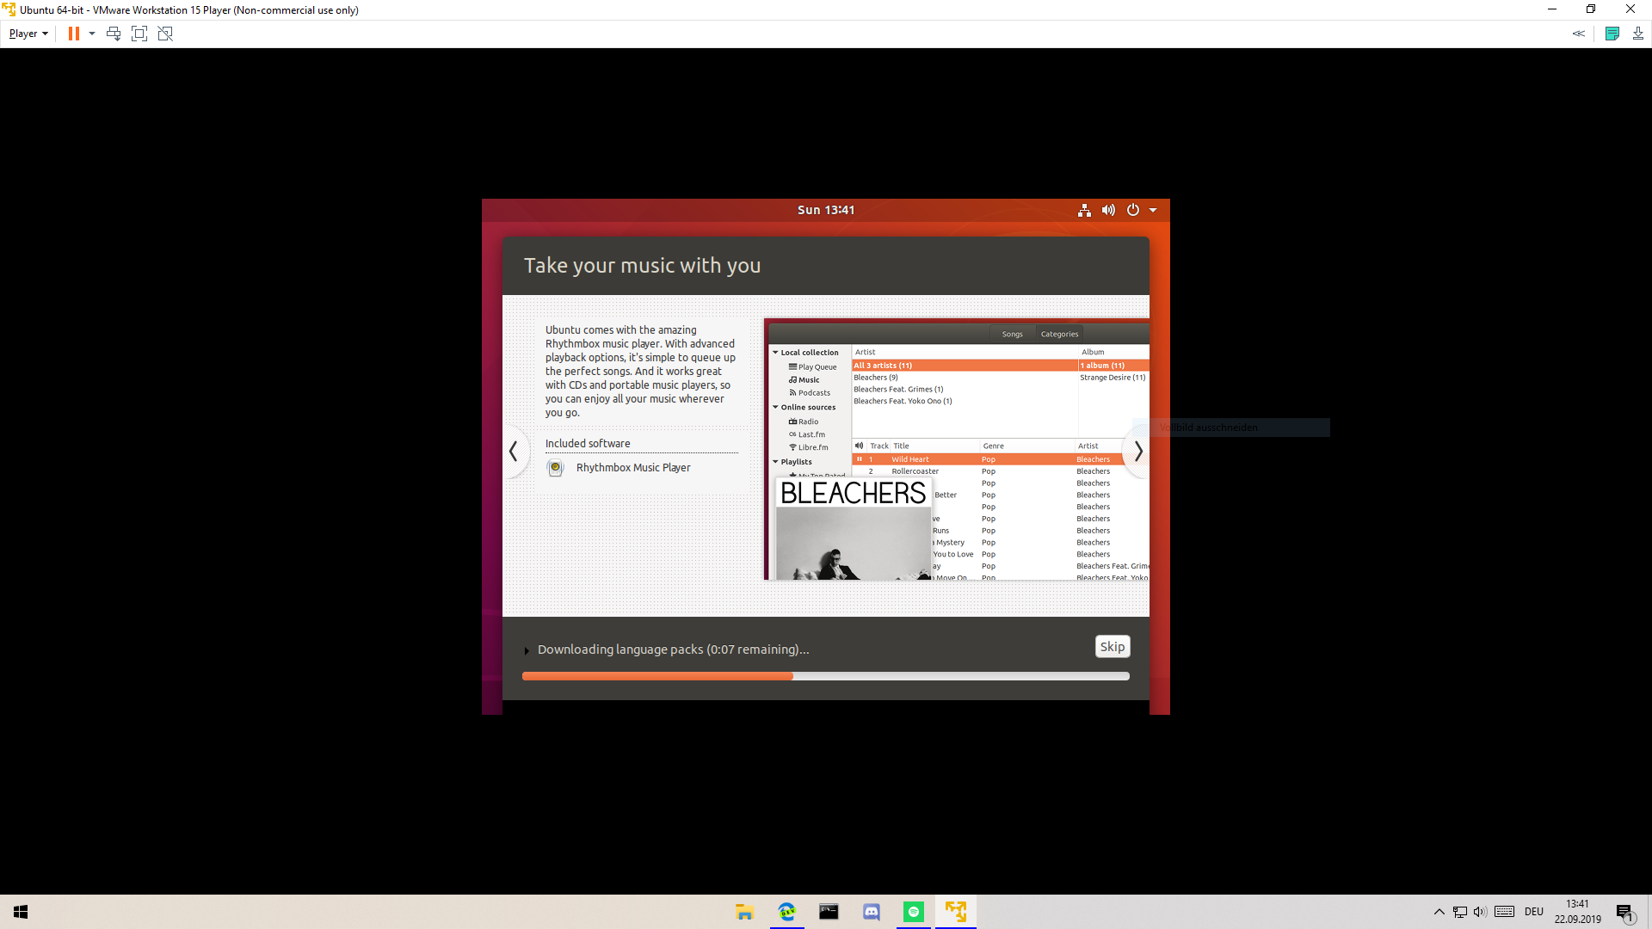Toggle VMware Unity mode icon
The height and width of the screenshot is (929, 1652).
click(x=165, y=34)
